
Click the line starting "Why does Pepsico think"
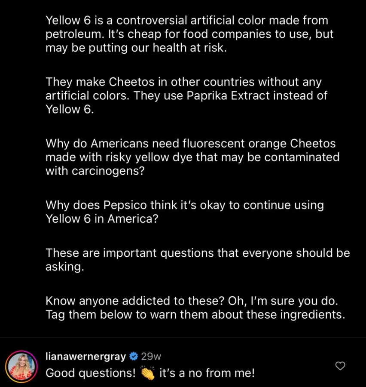click(x=185, y=205)
